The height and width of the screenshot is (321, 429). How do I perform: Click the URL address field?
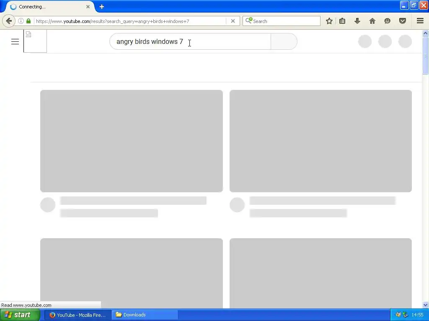click(x=130, y=21)
